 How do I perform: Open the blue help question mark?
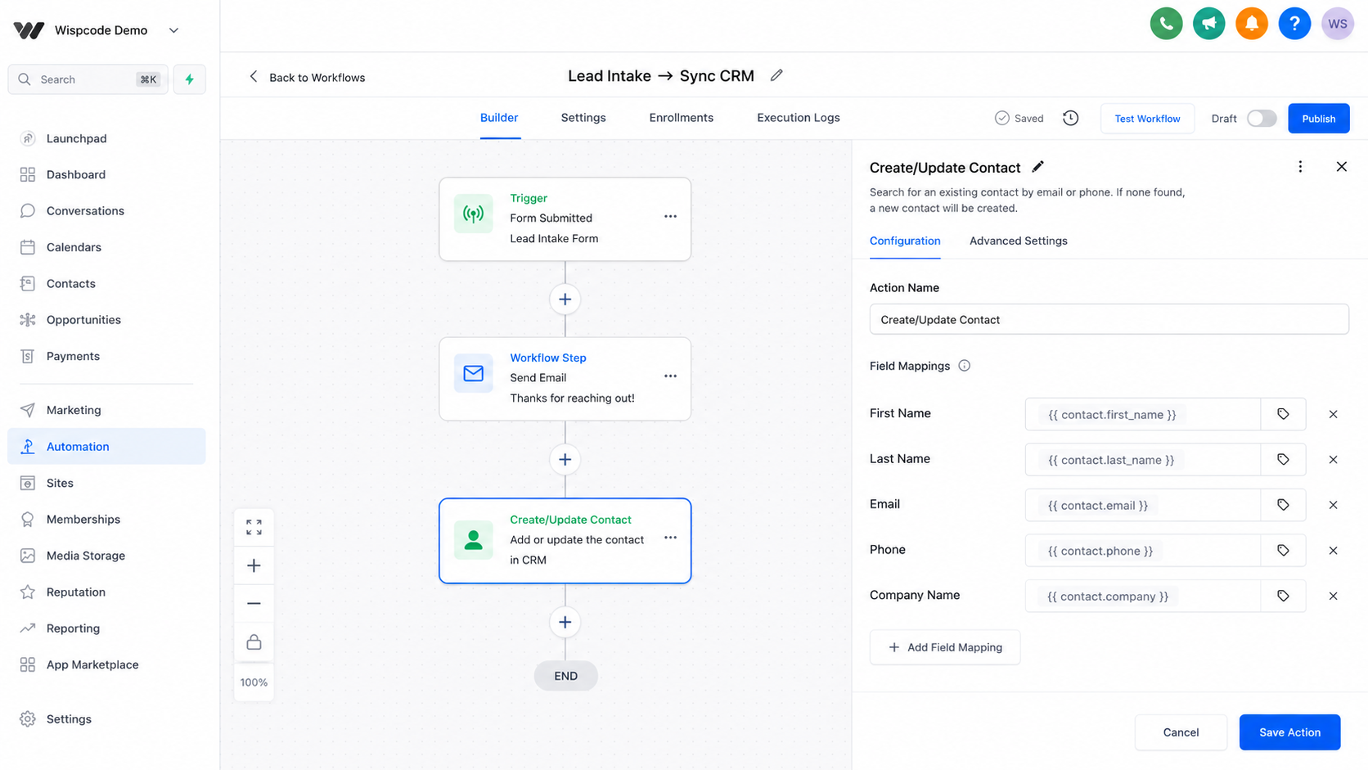[1294, 24]
